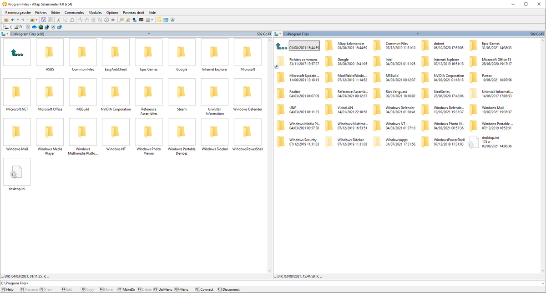The width and height of the screenshot is (546, 293).
Task: Open the Éditer menu
Action: click(56, 12)
